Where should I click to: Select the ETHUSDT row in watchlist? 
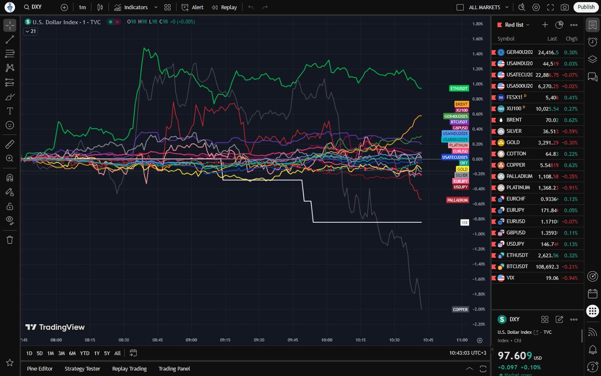[x=537, y=255]
